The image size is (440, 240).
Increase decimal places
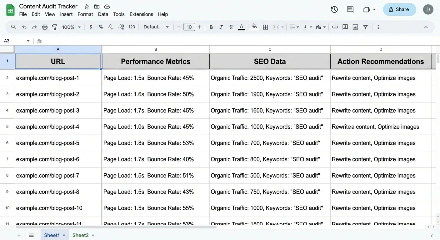click(121, 27)
